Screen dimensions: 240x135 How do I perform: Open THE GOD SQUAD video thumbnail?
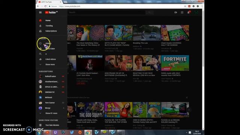pyautogui.click(x=90, y=110)
